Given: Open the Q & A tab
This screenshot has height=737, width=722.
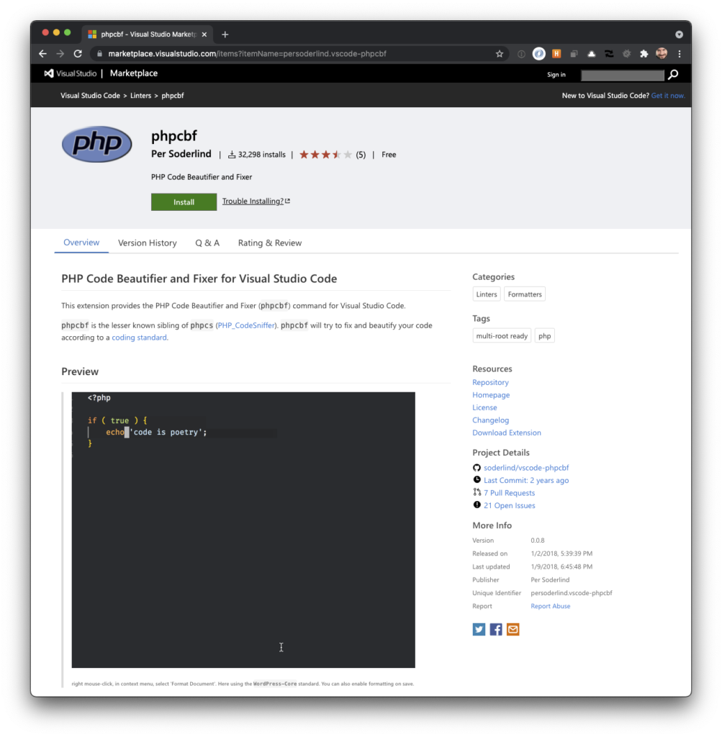Looking at the screenshot, I should tap(207, 243).
